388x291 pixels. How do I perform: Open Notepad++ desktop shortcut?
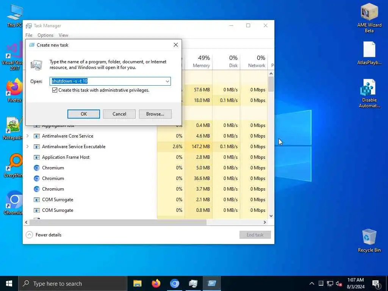[13, 128]
